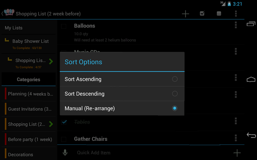
Task: Open the Guest Invitations category
Action: tap(30, 109)
